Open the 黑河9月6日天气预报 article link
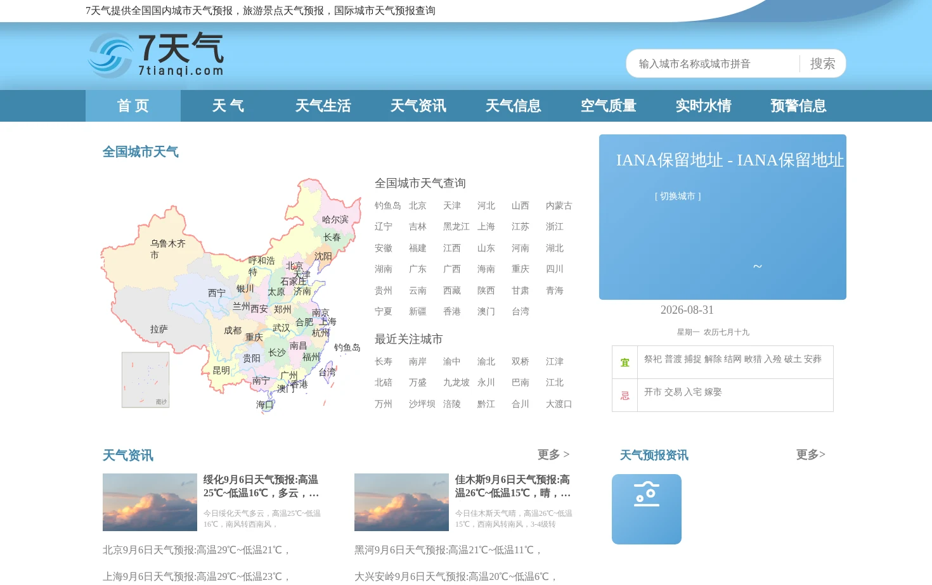This screenshot has height=585, width=932. coord(448,550)
